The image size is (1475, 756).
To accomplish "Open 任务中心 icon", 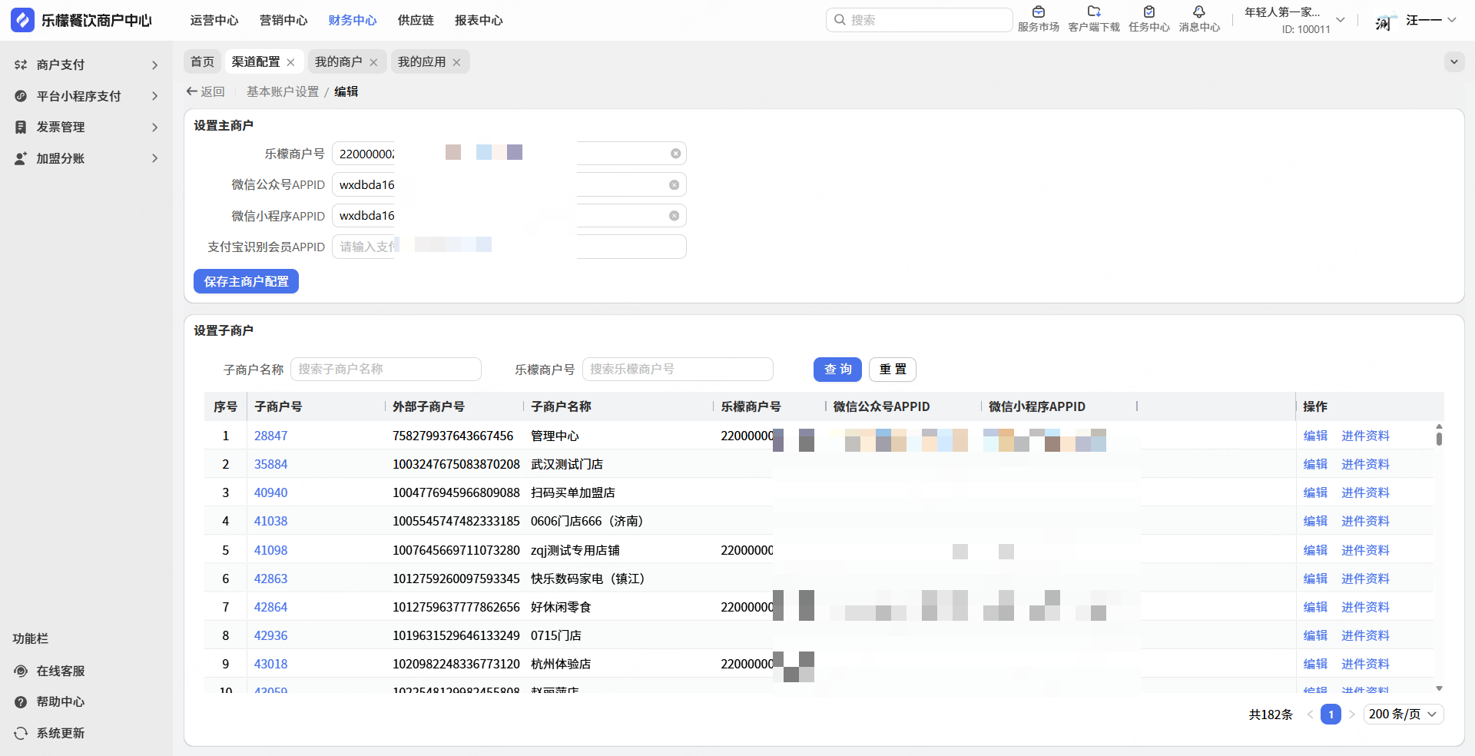I will (x=1149, y=12).
